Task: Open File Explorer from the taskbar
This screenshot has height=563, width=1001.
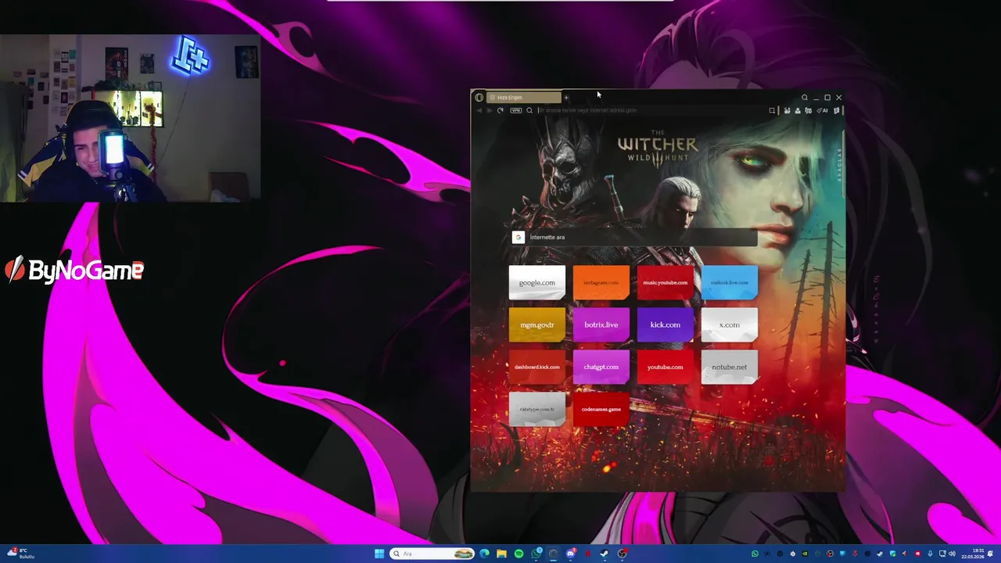Action: tap(501, 554)
